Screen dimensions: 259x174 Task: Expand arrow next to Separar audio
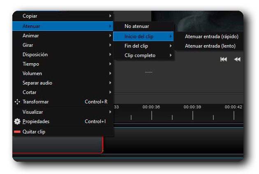[110, 82]
